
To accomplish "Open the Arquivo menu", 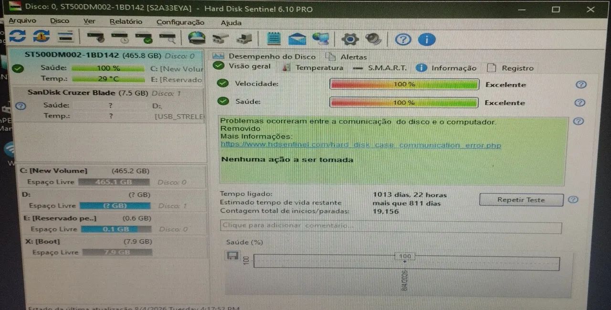I will click(x=22, y=21).
